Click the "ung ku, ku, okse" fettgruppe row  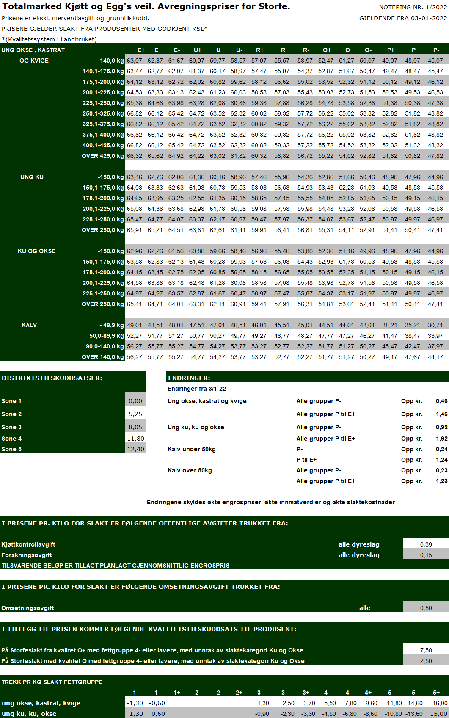click(x=29, y=714)
